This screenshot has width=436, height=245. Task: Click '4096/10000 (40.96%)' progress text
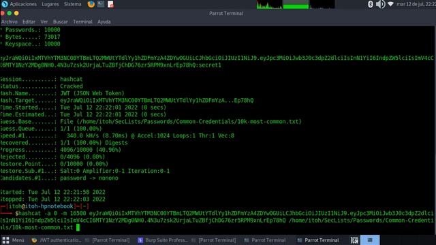tap(91, 150)
